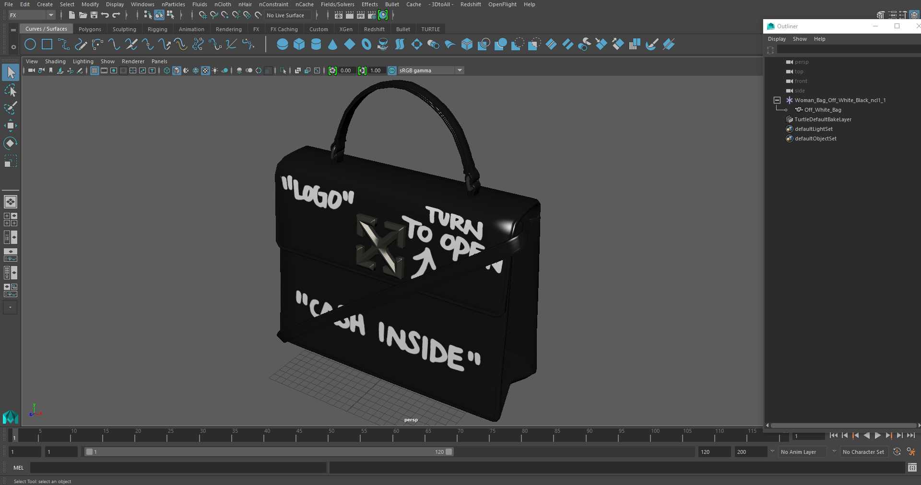921x485 pixels.
Task: Activate the Scale tool
Action: 11,161
